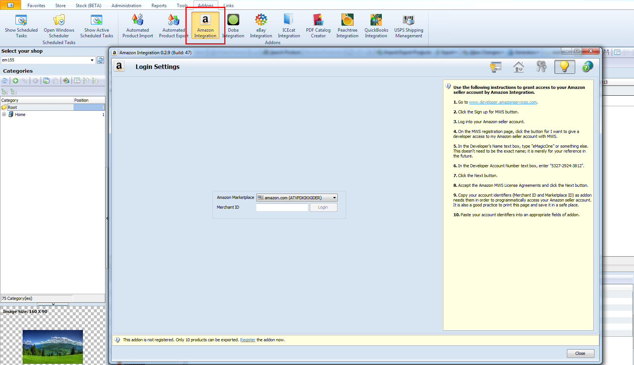Collapse the image preview panel splitter arrow
The width and height of the screenshot is (634, 365).
click(53, 304)
